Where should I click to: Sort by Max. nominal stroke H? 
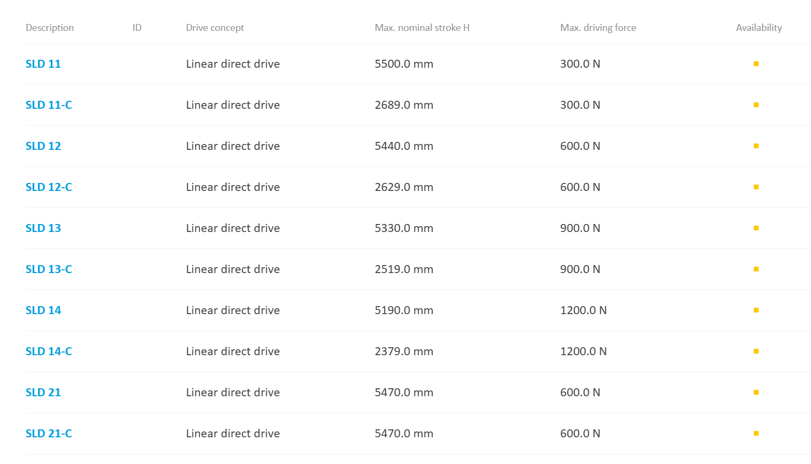pos(422,28)
